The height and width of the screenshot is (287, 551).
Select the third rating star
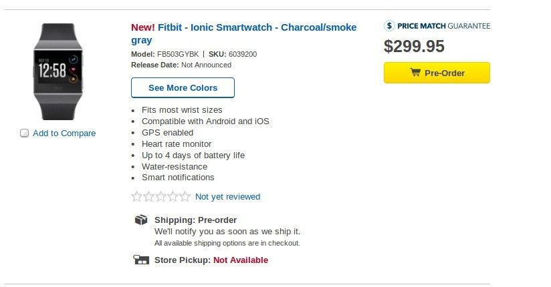(161, 196)
